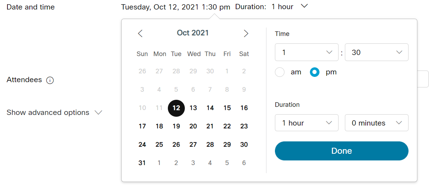This screenshot has width=429, height=189.
Task: Go to previous month with left arrow
Action: tap(140, 33)
